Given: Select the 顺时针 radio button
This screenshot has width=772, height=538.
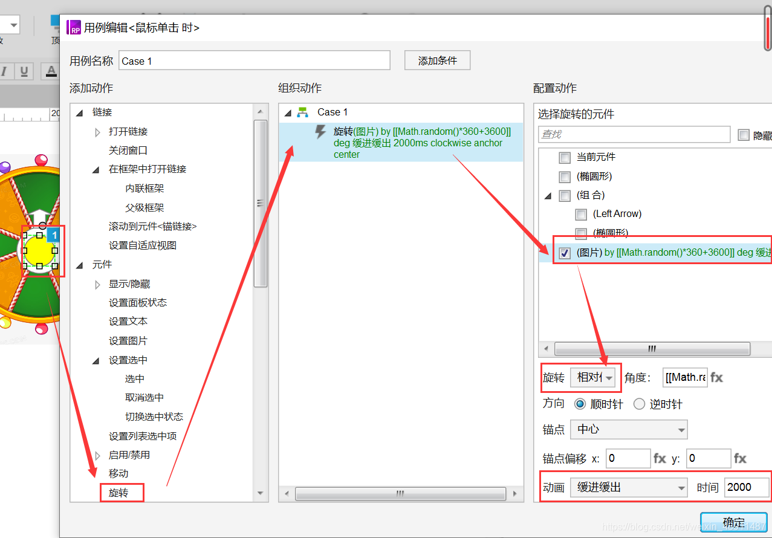Looking at the screenshot, I should pyautogui.click(x=580, y=404).
